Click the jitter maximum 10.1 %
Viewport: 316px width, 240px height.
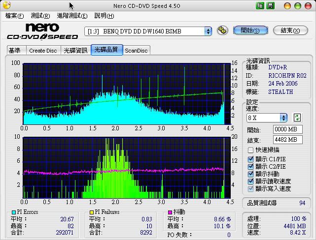pos(222,226)
